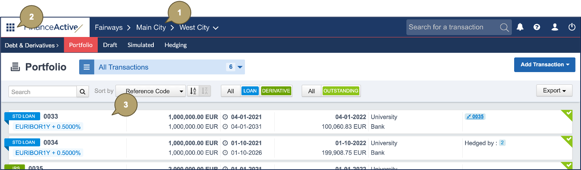Toggle the LOAN type filter

[x=250, y=91]
